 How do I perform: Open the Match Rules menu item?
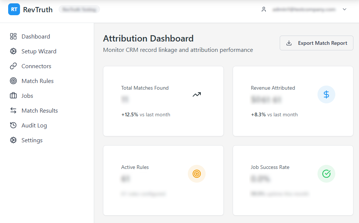(x=37, y=81)
